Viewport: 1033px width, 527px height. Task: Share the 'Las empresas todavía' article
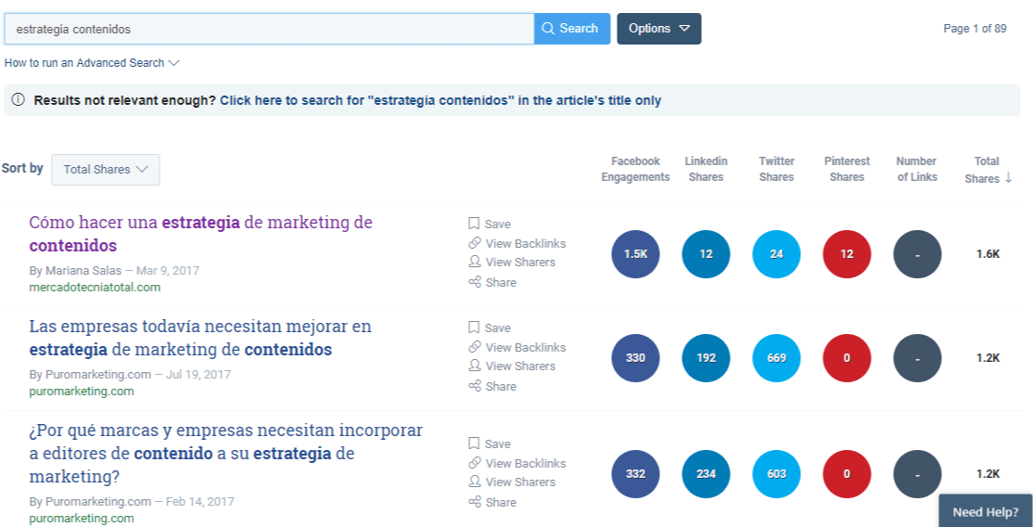coord(492,386)
